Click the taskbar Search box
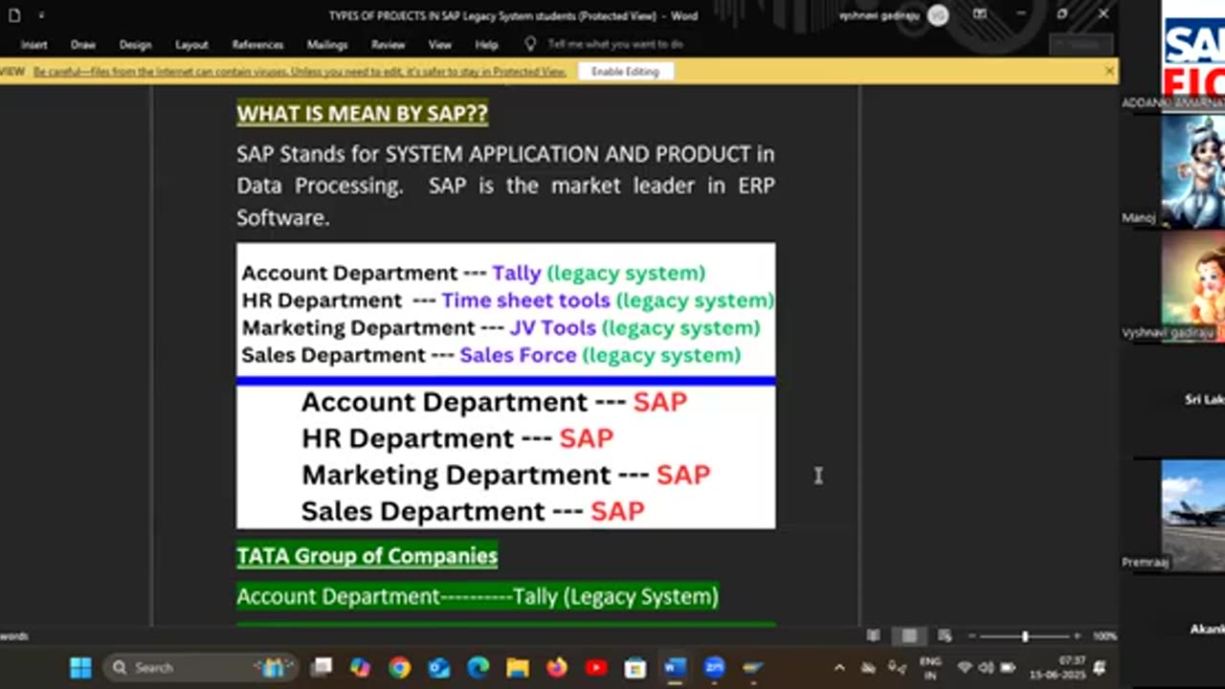1225x689 pixels. (x=201, y=668)
